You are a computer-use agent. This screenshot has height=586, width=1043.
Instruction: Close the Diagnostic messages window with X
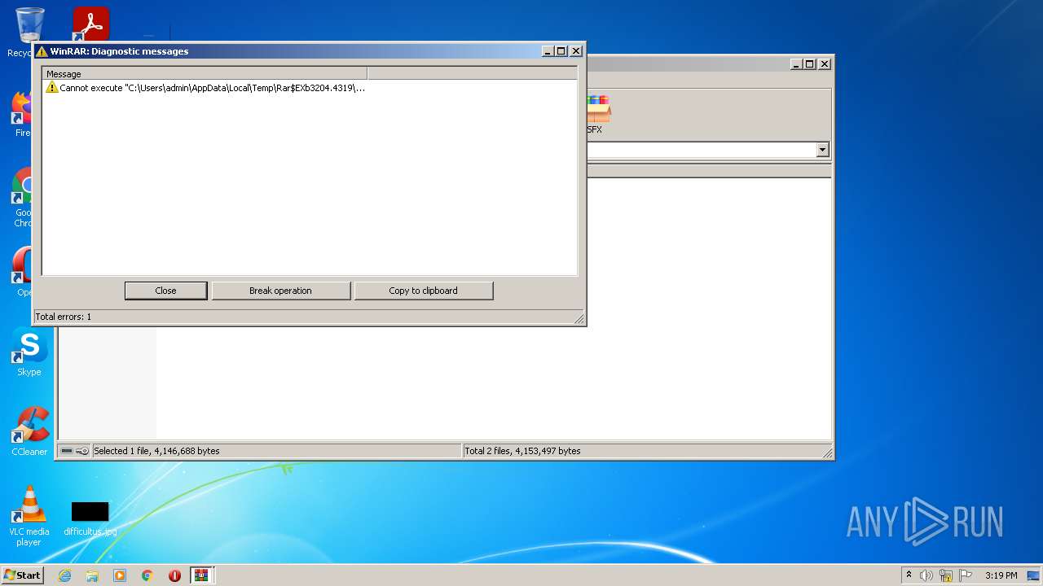[x=576, y=51]
